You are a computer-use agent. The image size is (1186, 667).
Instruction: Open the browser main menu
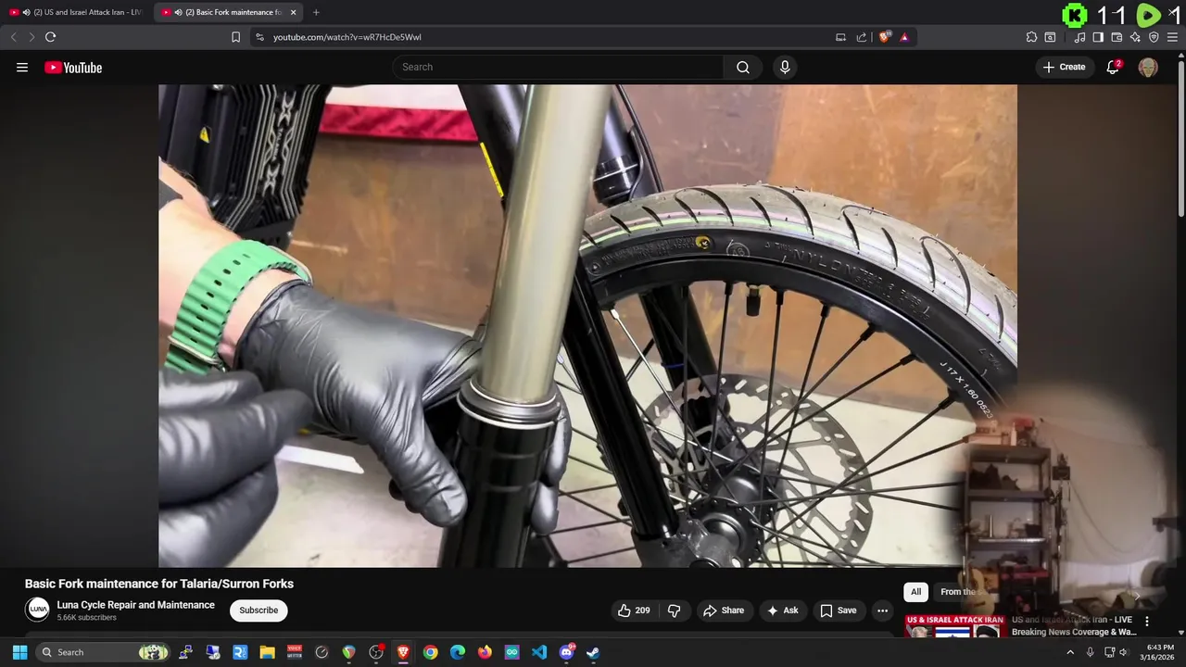[x=1172, y=37]
